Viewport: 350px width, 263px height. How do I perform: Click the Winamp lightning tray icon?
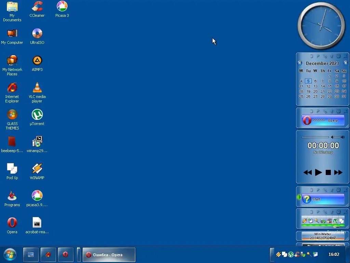coord(278,254)
